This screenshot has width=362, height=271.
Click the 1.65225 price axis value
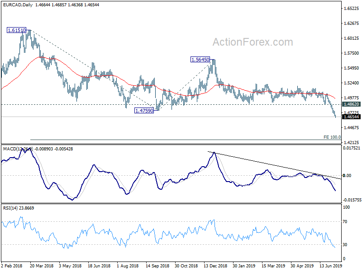pyautogui.click(x=352, y=9)
